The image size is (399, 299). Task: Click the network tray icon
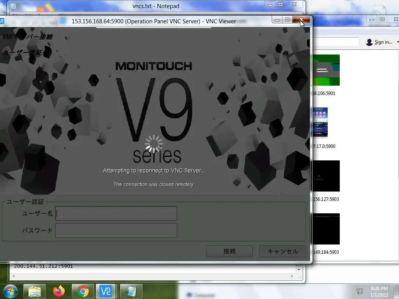pyautogui.click(x=360, y=291)
